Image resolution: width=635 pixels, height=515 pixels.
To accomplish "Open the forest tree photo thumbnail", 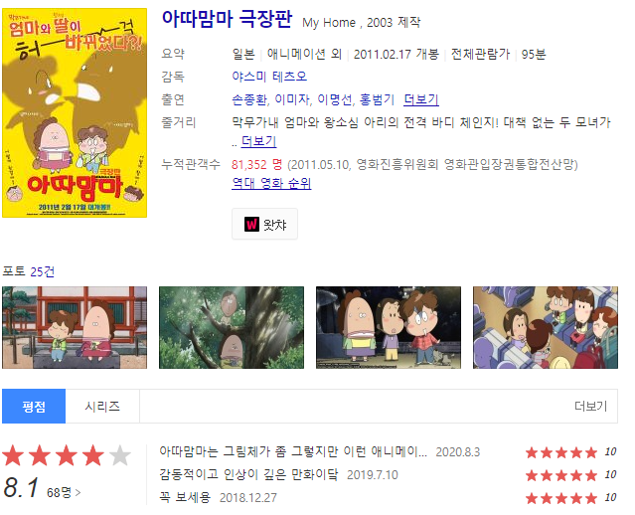I will click(232, 327).
